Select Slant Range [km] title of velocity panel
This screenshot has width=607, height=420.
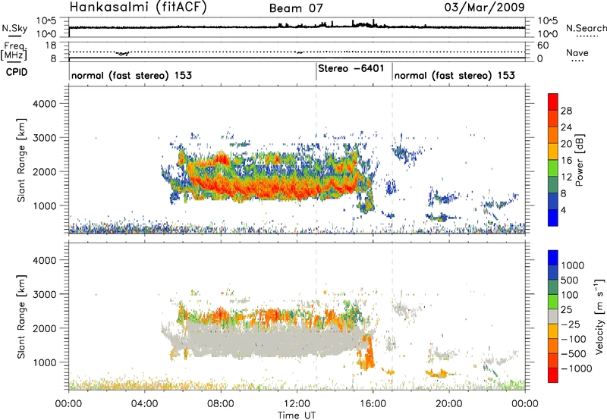(21, 317)
